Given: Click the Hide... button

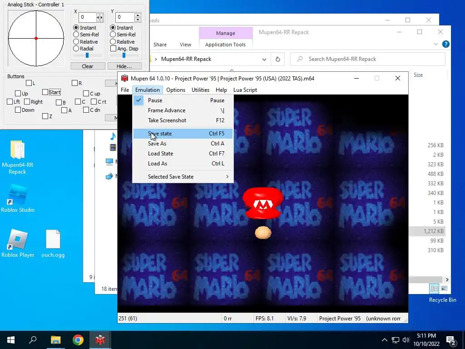Looking at the screenshot, I should [124, 66].
